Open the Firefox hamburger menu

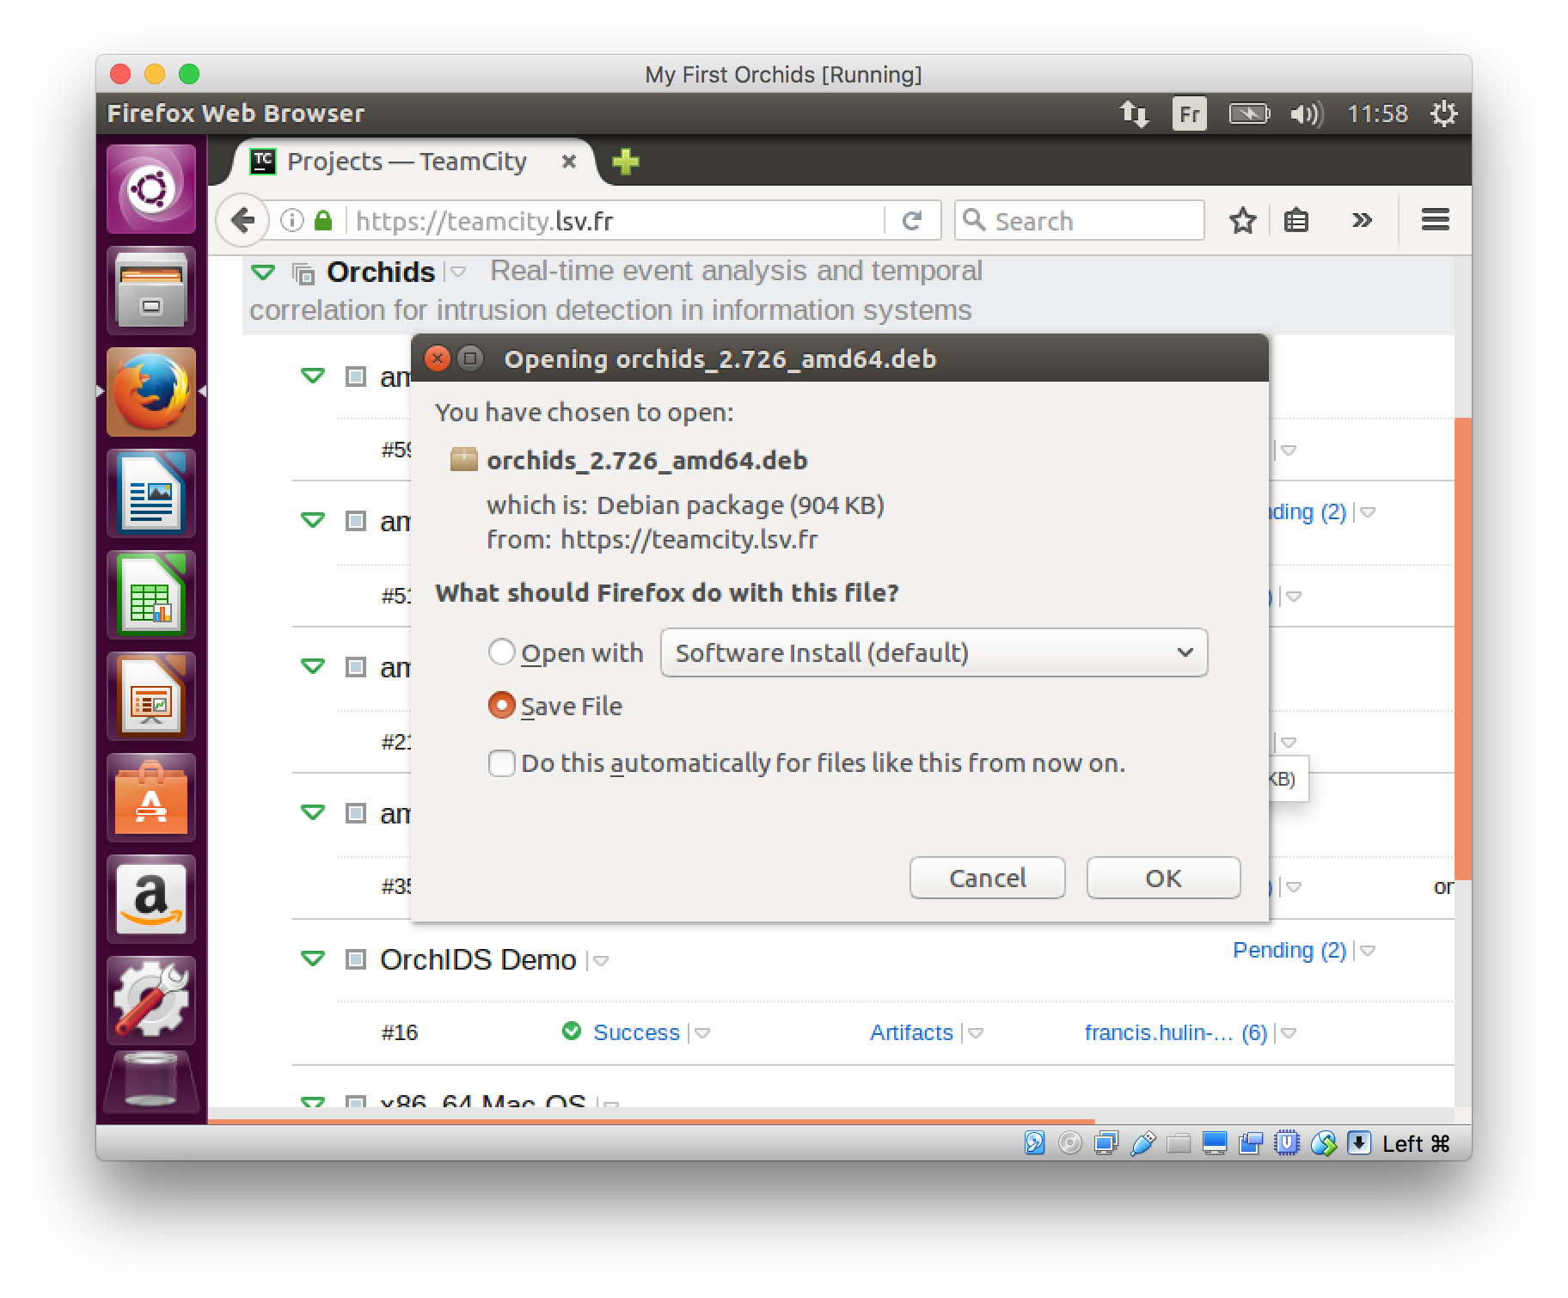click(x=1435, y=220)
